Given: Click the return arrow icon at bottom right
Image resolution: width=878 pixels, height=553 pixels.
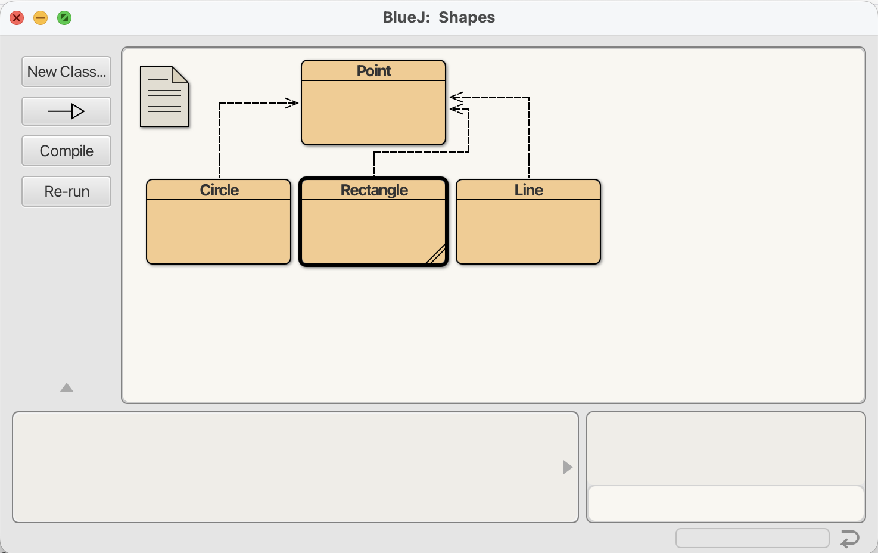Looking at the screenshot, I should coord(849,539).
